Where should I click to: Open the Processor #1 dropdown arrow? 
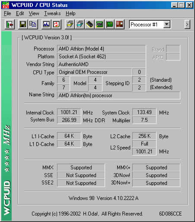(x=166, y=25)
